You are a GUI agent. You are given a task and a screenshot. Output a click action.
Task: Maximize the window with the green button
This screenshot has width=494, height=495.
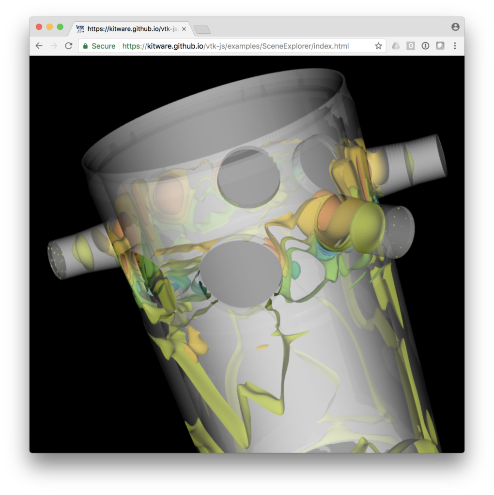(60, 27)
